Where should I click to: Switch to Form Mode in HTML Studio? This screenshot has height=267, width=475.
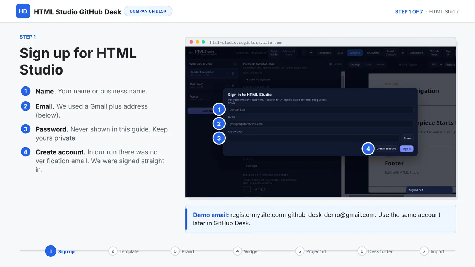[274, 53]
